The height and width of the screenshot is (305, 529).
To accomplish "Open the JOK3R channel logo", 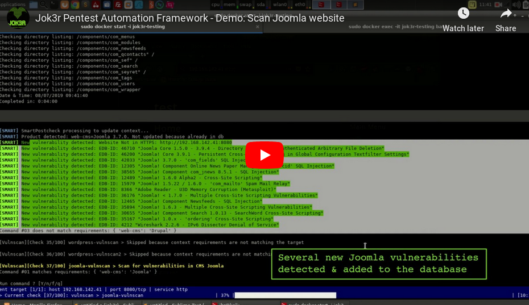I will (x=18, y=18).
